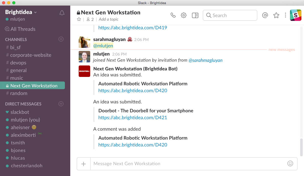The image size is (304, 176).
Task: Show mentions with the @ icon
Action: 265,15
